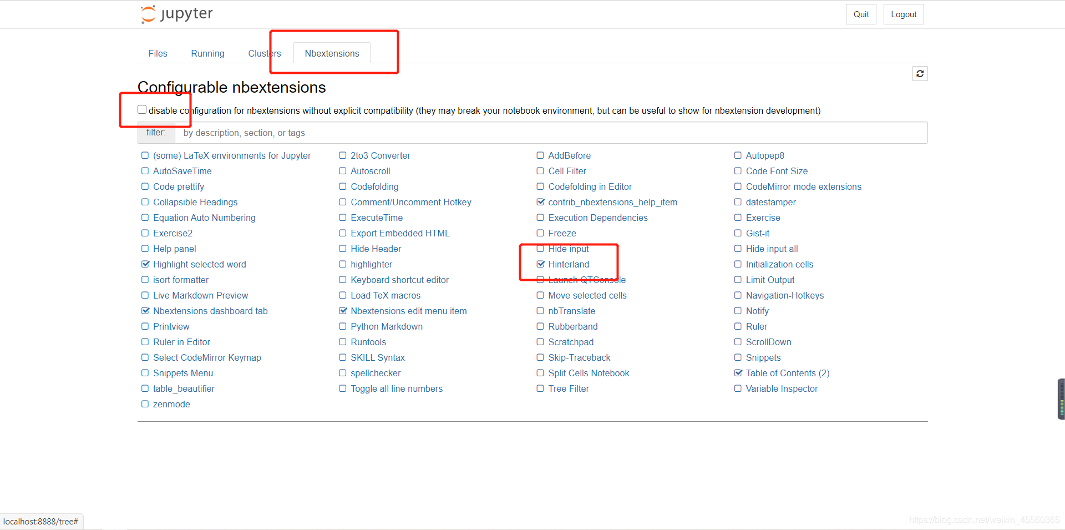Toggle Table of Contents (2) checkbox
The image size is (1065, 530).
(x=738, y=373)
